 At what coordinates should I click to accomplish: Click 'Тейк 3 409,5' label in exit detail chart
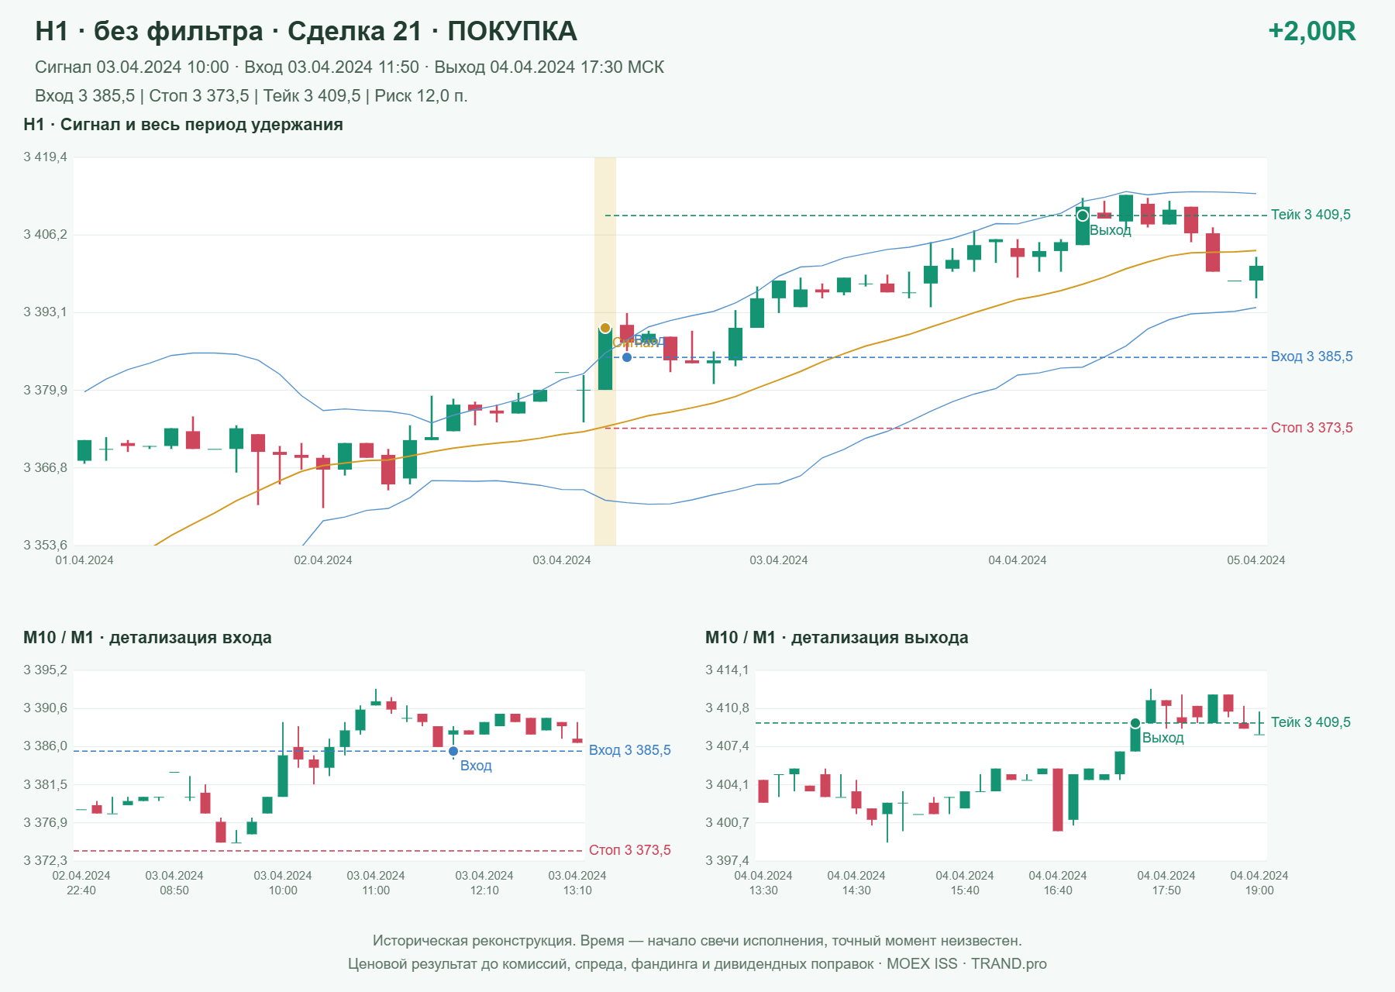[x=1311, y=722]
